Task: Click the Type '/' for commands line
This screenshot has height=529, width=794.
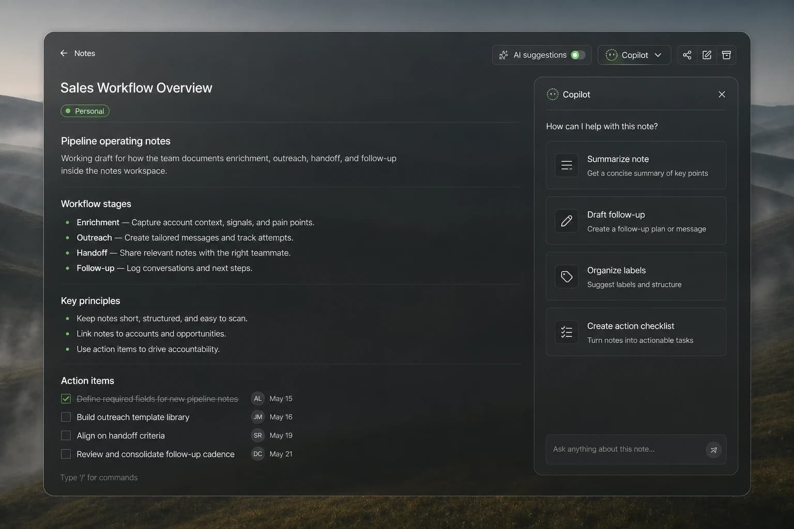Action: click(x=99, y=477)
